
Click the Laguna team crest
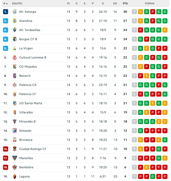point(14,176)
